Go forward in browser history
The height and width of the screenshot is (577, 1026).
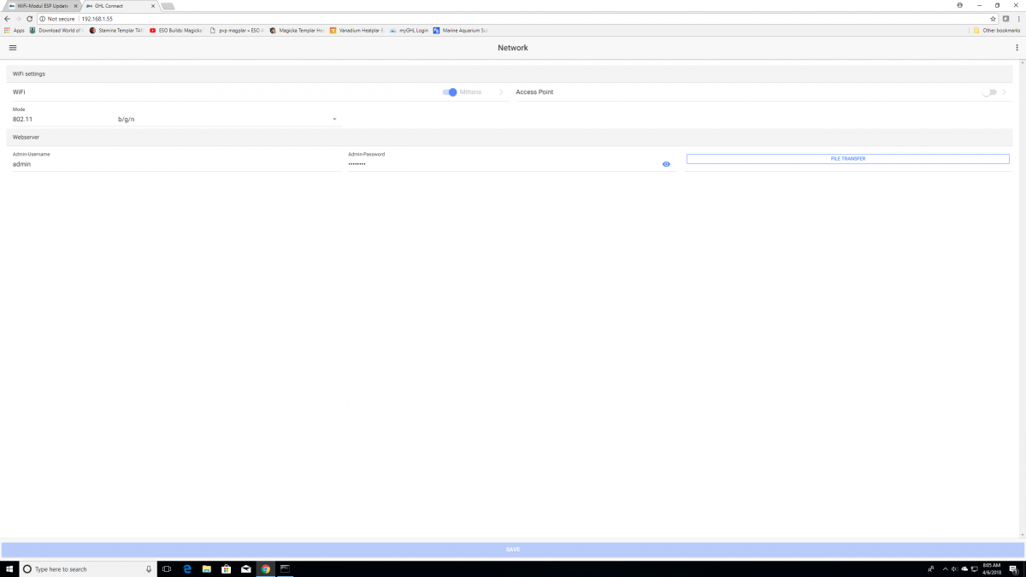(18, 18)
